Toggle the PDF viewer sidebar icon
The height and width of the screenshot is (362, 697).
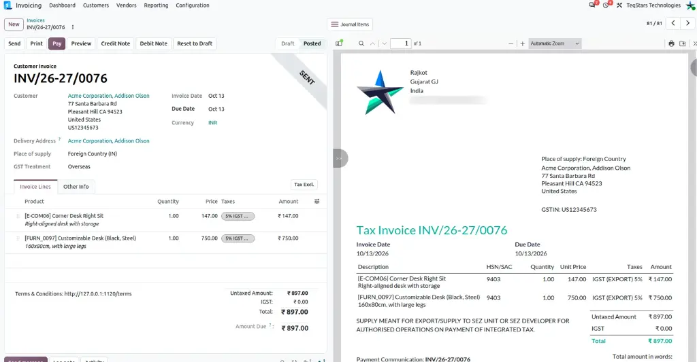click(339, 43)
